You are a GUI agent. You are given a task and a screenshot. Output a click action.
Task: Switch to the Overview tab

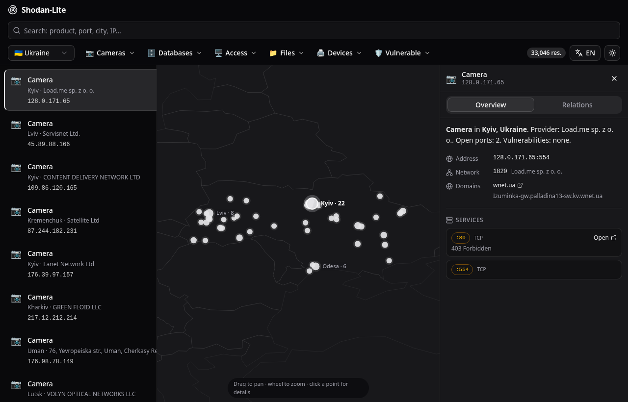[x=491, y=105]
